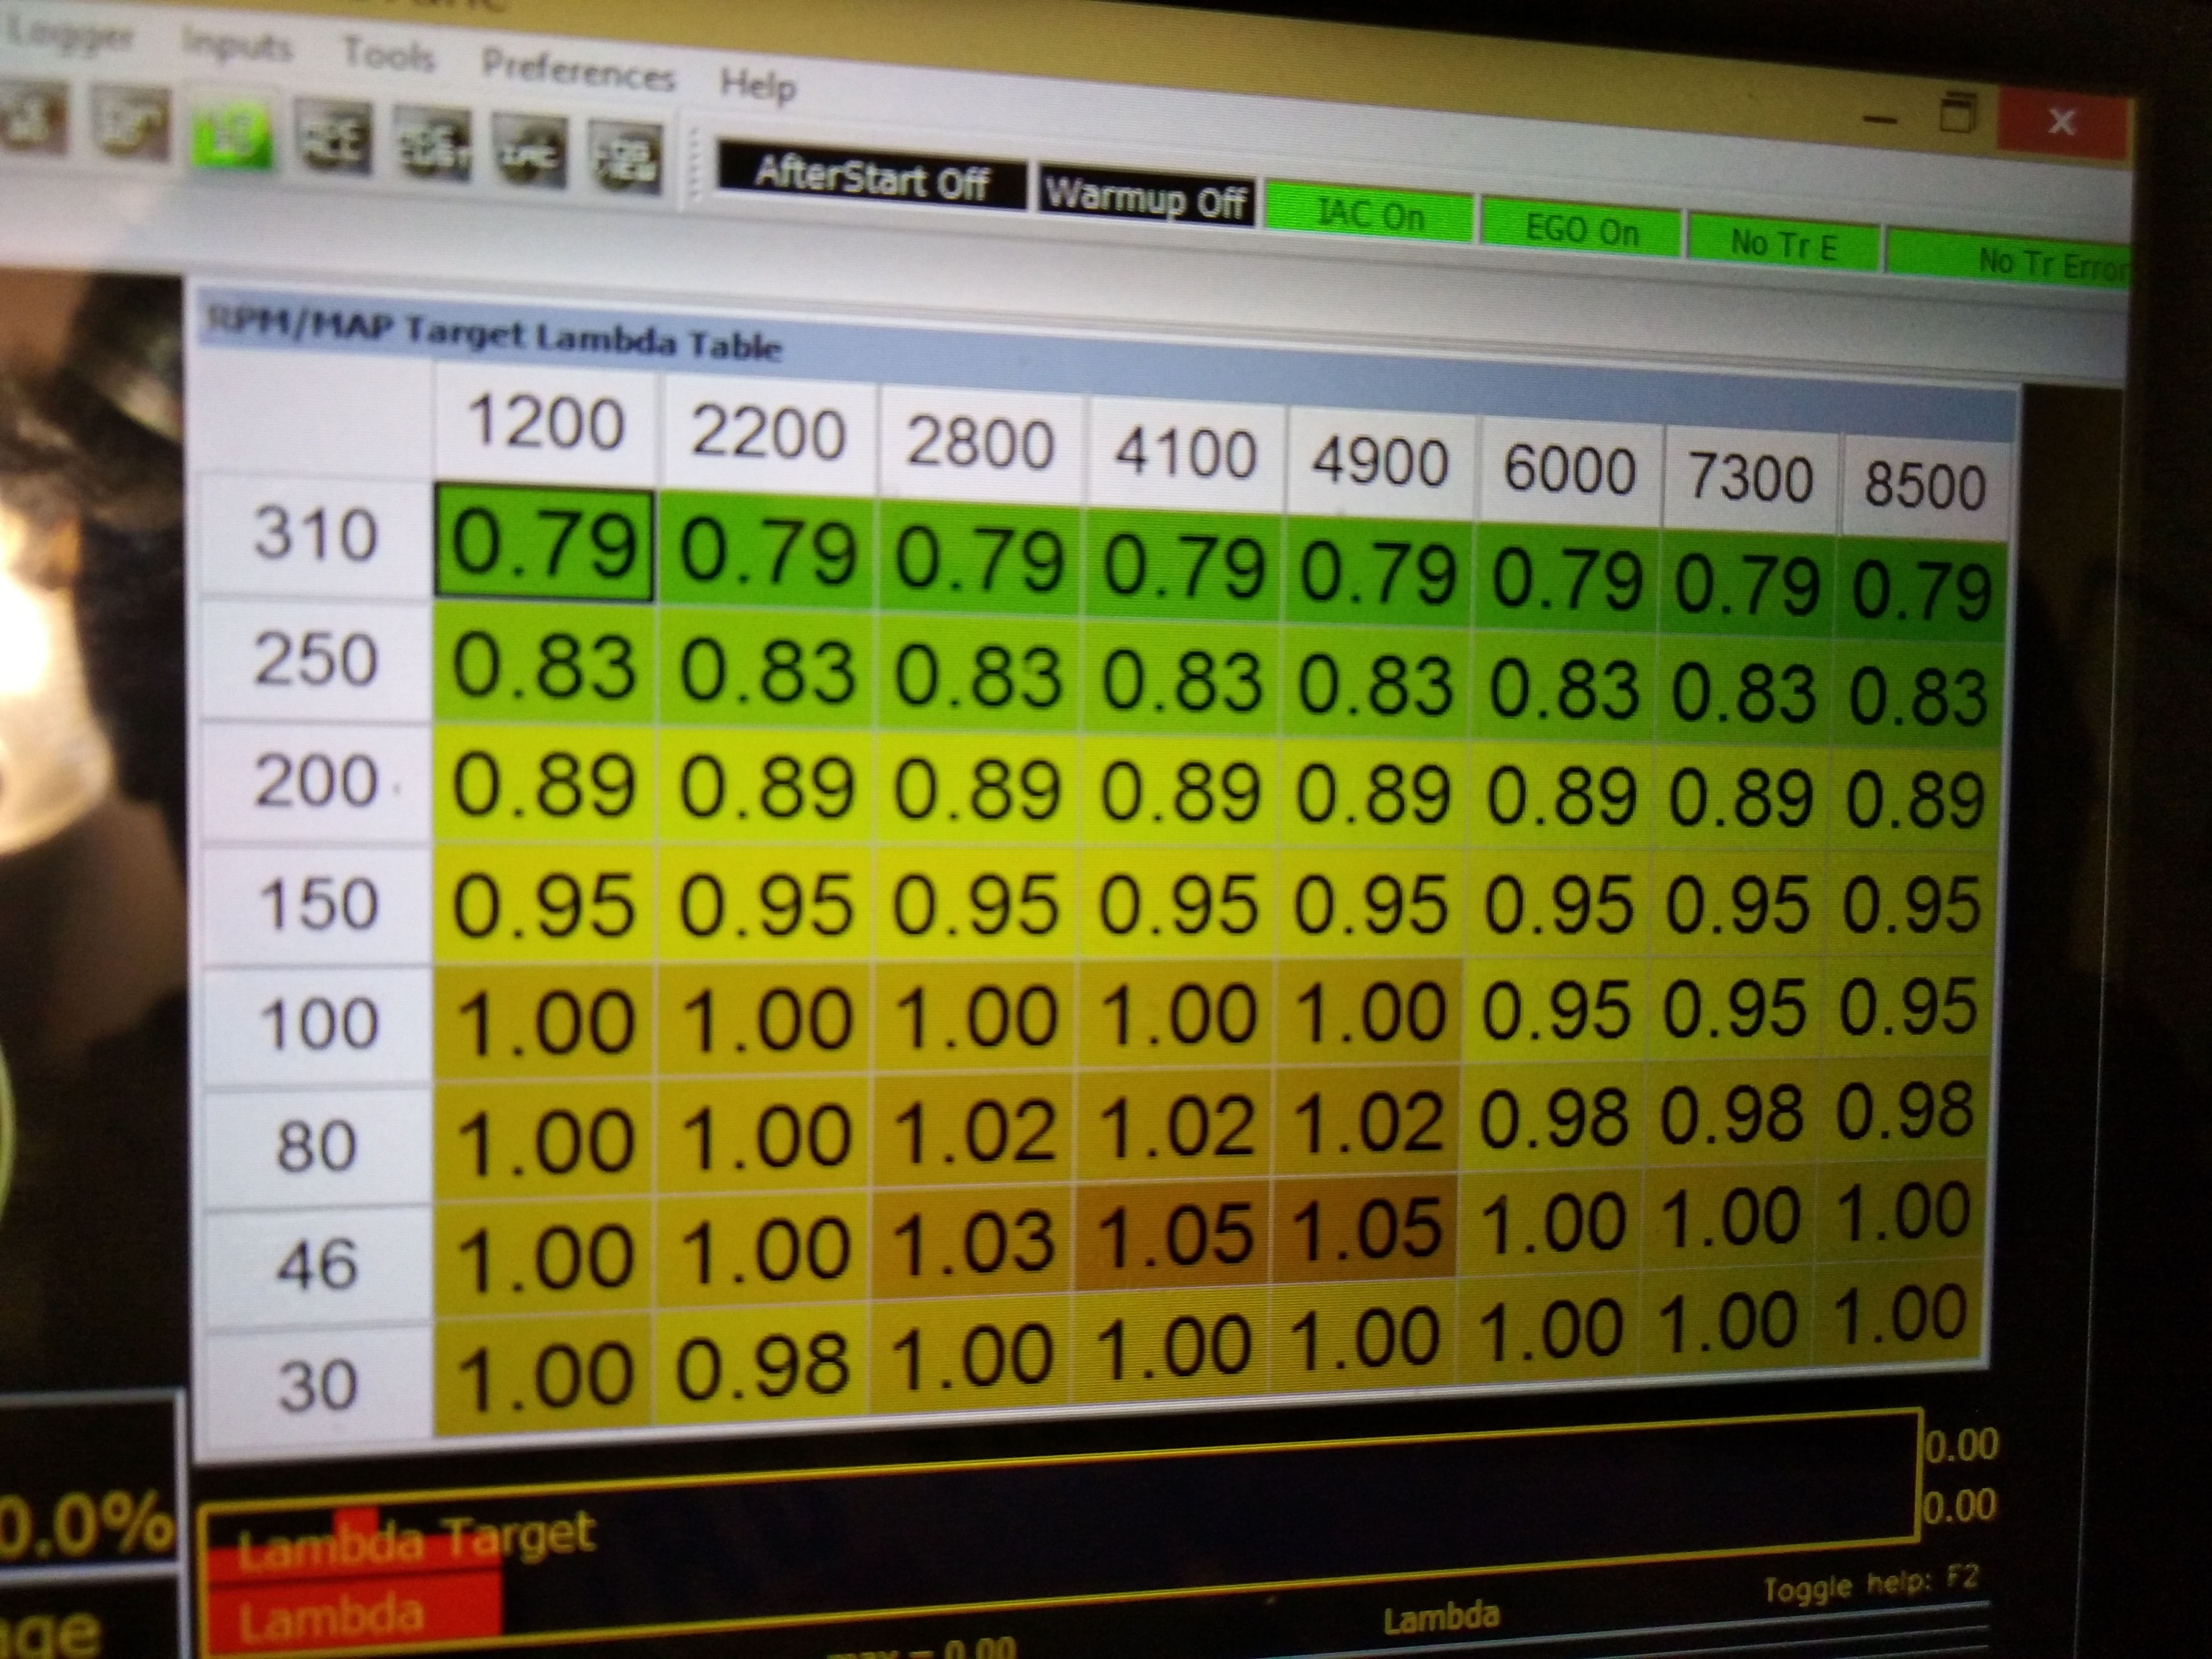Click the green IAC On indicator
Screen dimensions: 2212x1659
tap(1369, 215)
